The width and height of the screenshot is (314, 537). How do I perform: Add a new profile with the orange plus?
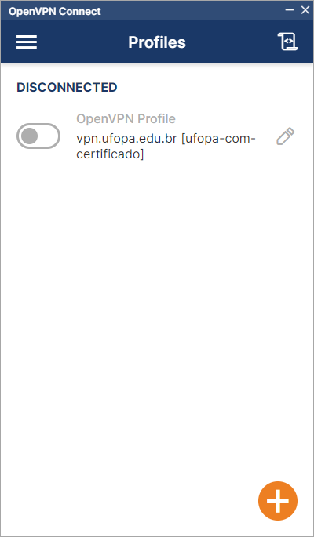click(x=278, y=501)
